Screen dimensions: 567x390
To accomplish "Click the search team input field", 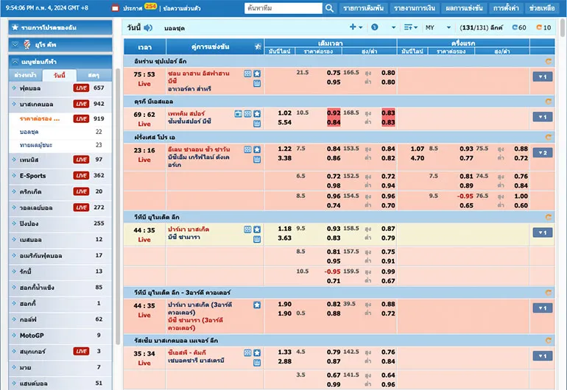I will 283,8.
